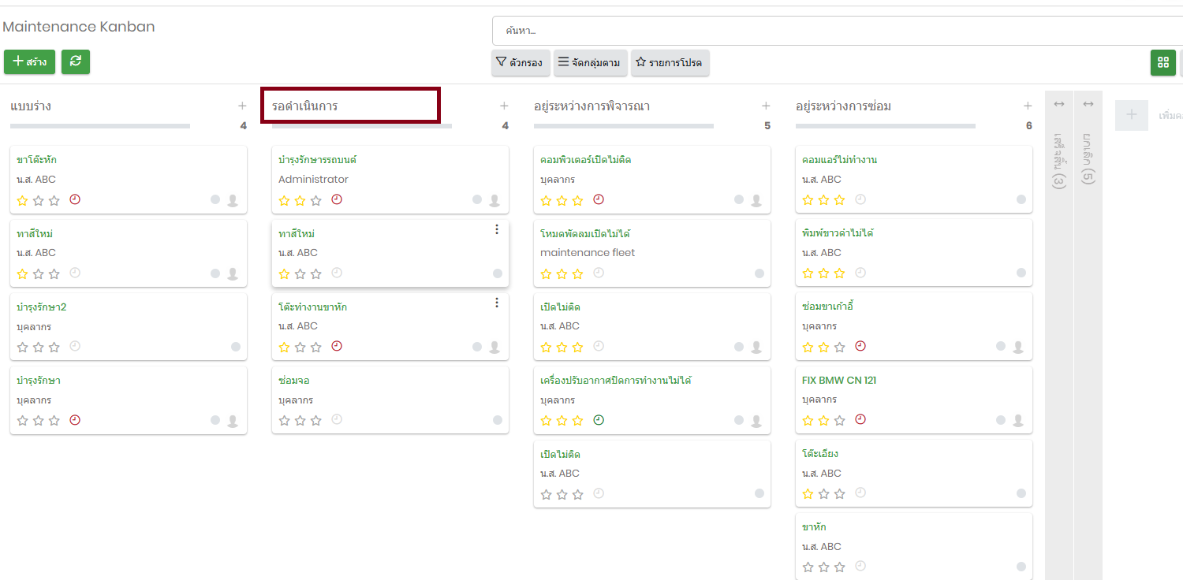Switch to kanban view icon
1183x580 pixels.
(x=1162, y=62)
